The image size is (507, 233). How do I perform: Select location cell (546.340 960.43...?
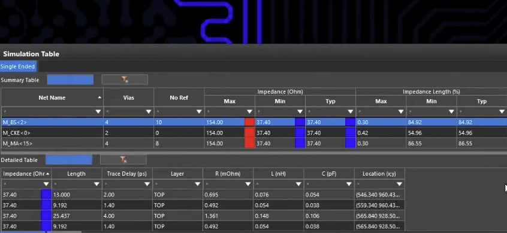tap(379, 195)
